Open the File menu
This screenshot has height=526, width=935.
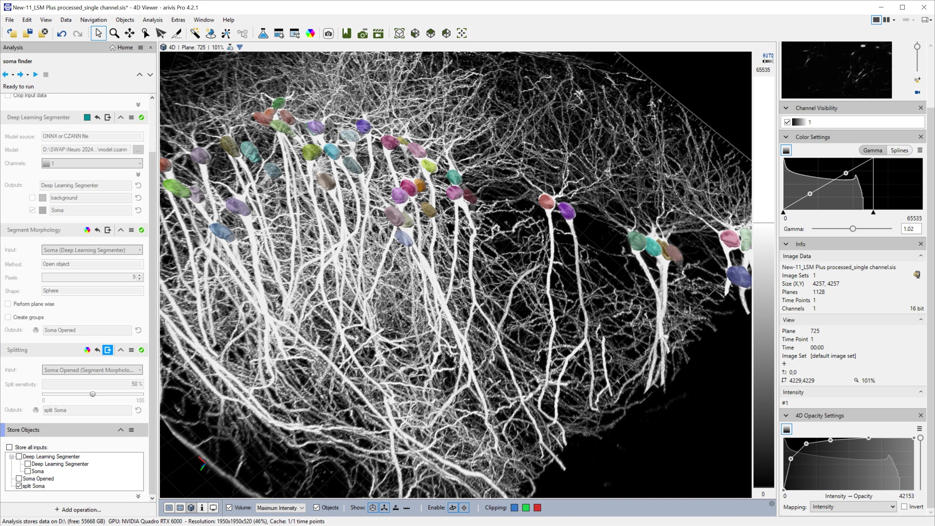[x=10, y=20]
